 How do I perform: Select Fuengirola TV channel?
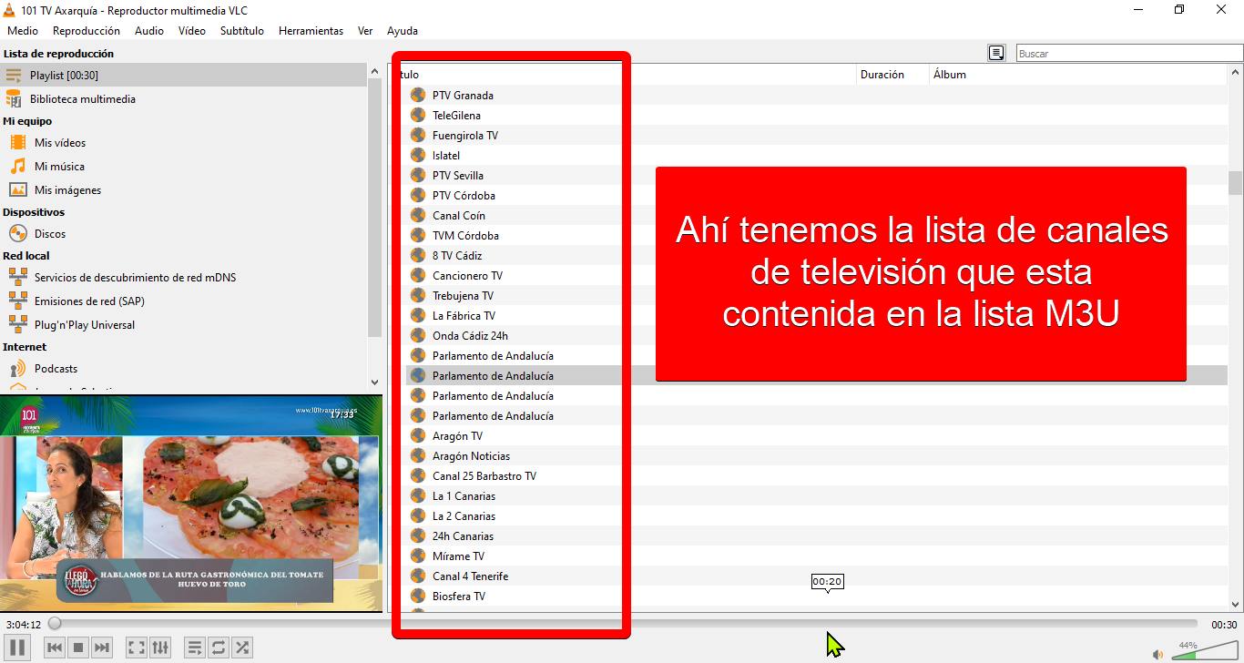point(465,135)
